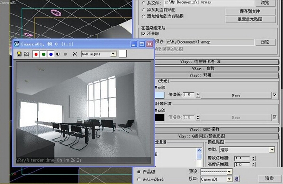This screenshot has height=184, width=283.
Task: Click the 浏览 button beside the auto-save path
Action: [x=265, y=42]
